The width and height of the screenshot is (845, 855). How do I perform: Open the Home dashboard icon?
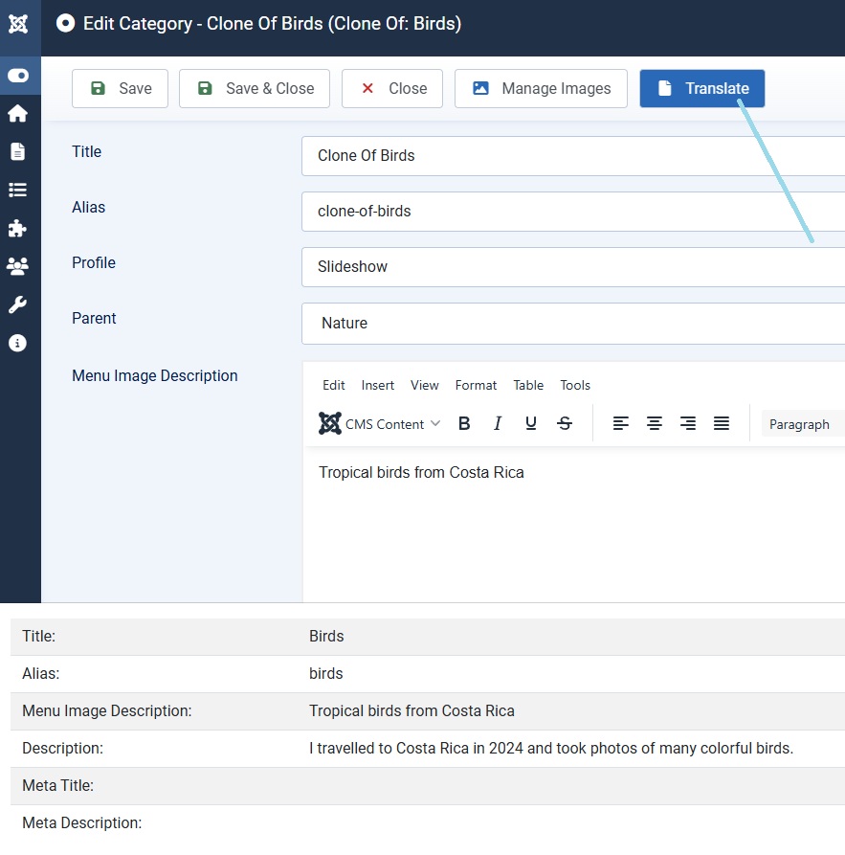click(17, 114)
